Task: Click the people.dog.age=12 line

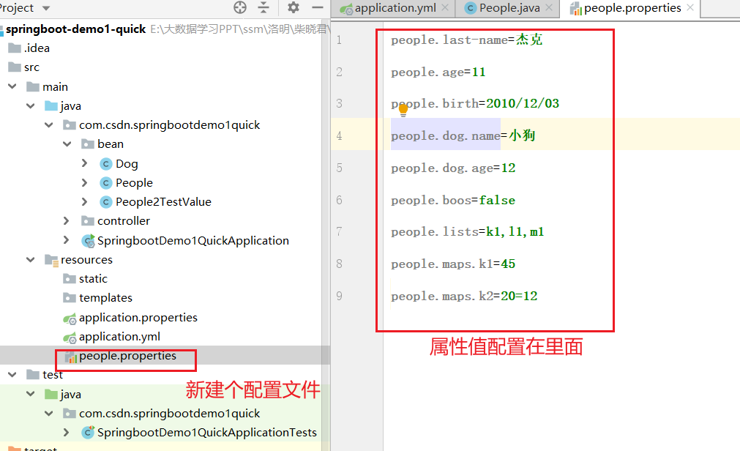Action: click(x=453, y=168)
